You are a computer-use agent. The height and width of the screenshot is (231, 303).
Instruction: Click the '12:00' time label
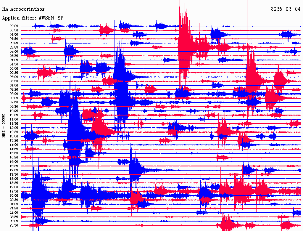(x=14, y=128)
